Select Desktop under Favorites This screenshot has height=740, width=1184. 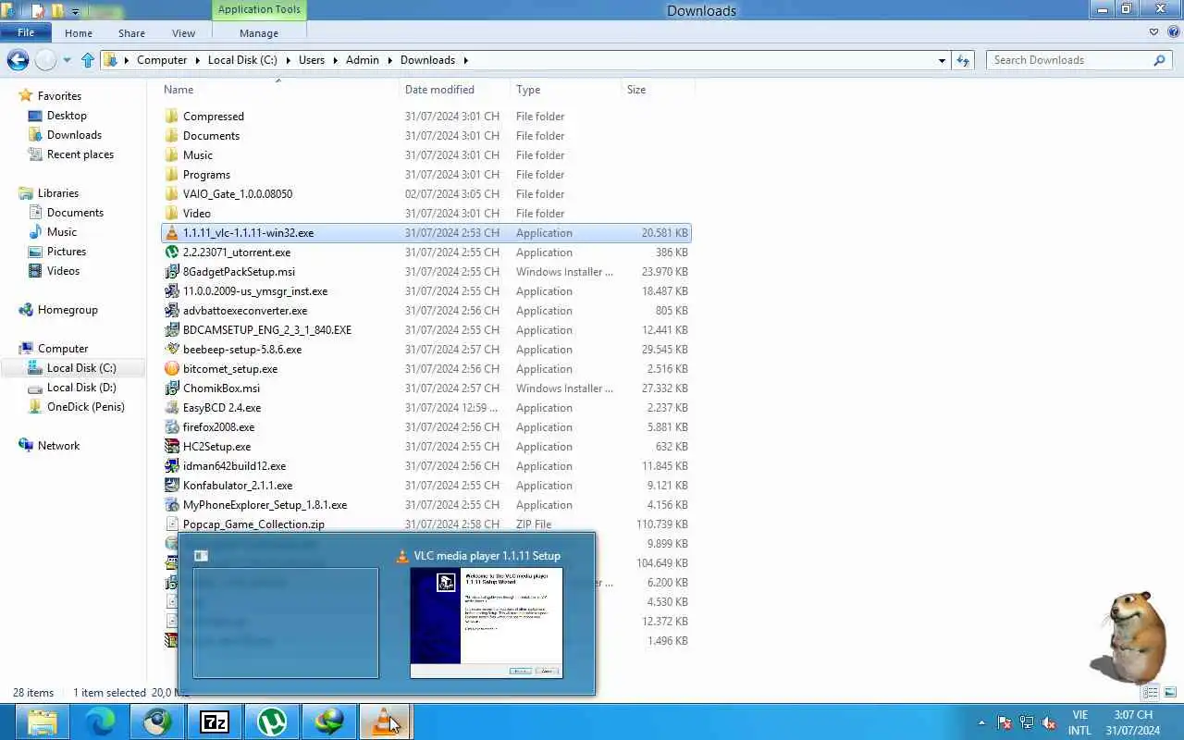pos(67,116)
